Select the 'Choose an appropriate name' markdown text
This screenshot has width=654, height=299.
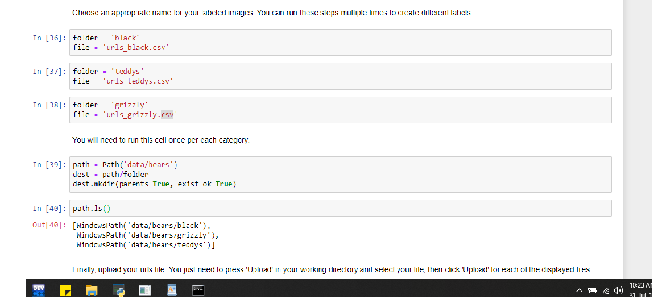(272, 13)
